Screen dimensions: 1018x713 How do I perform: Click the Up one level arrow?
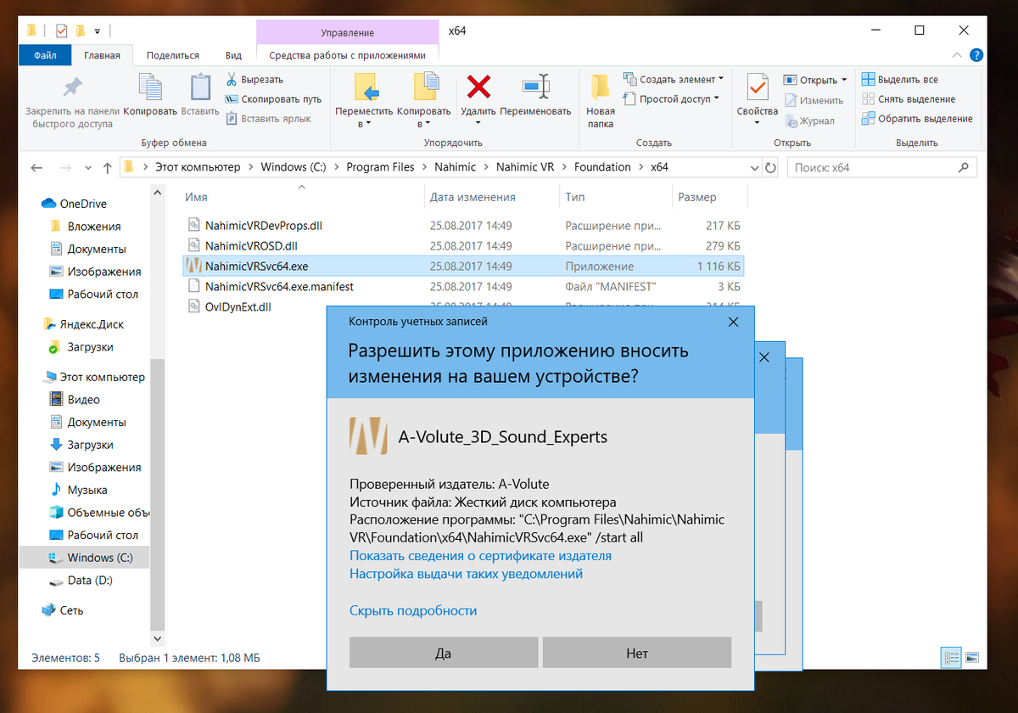coord(107,167)
